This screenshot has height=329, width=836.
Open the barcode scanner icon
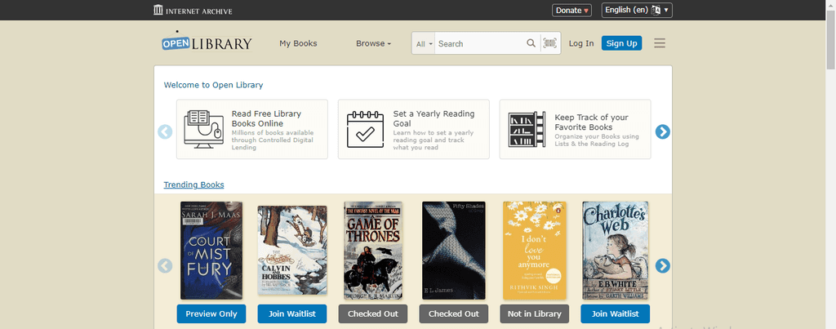(x=549, y=43)
